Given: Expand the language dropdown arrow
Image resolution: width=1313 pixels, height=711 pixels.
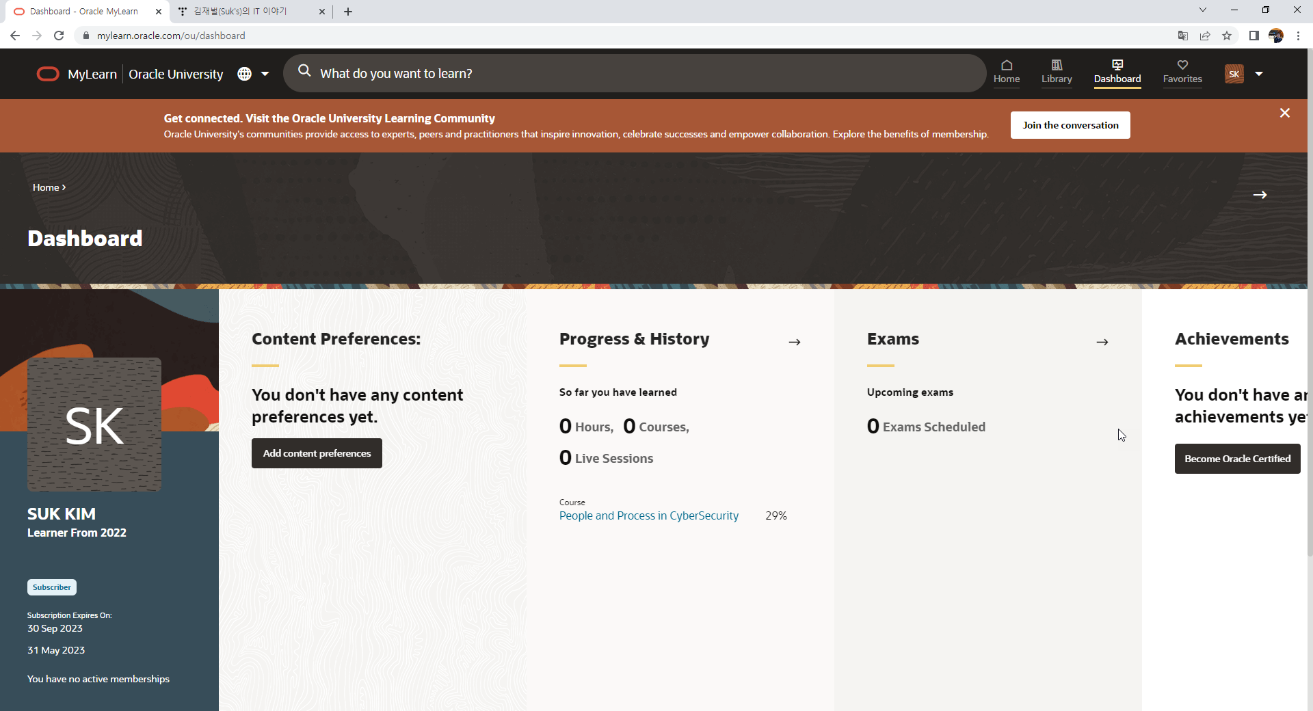Looking at the screenshot, I should 265,74.
